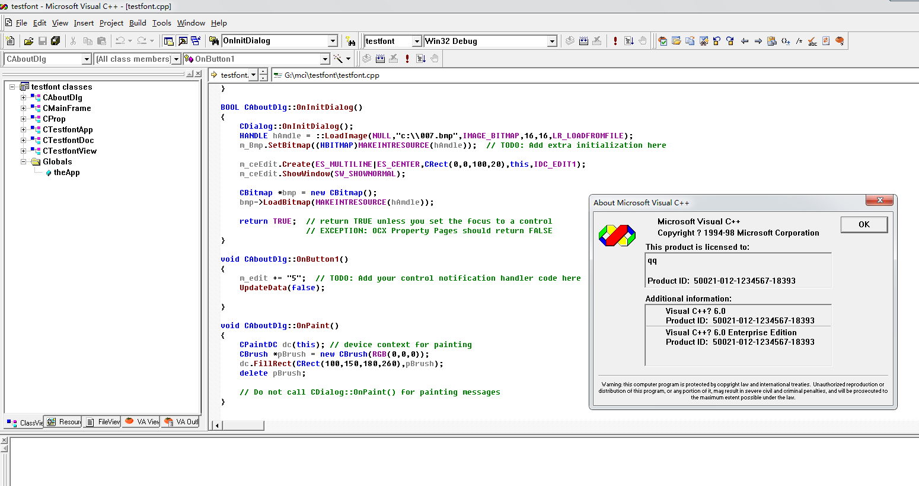Click the Cut scissors icon
Screen dimensions: 919x486
click(74, 41)
